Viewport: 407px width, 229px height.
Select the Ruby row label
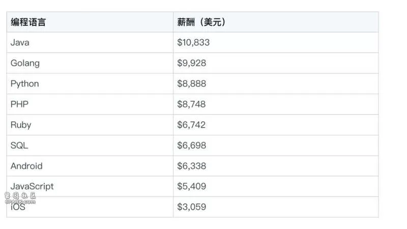pos(21,125)
